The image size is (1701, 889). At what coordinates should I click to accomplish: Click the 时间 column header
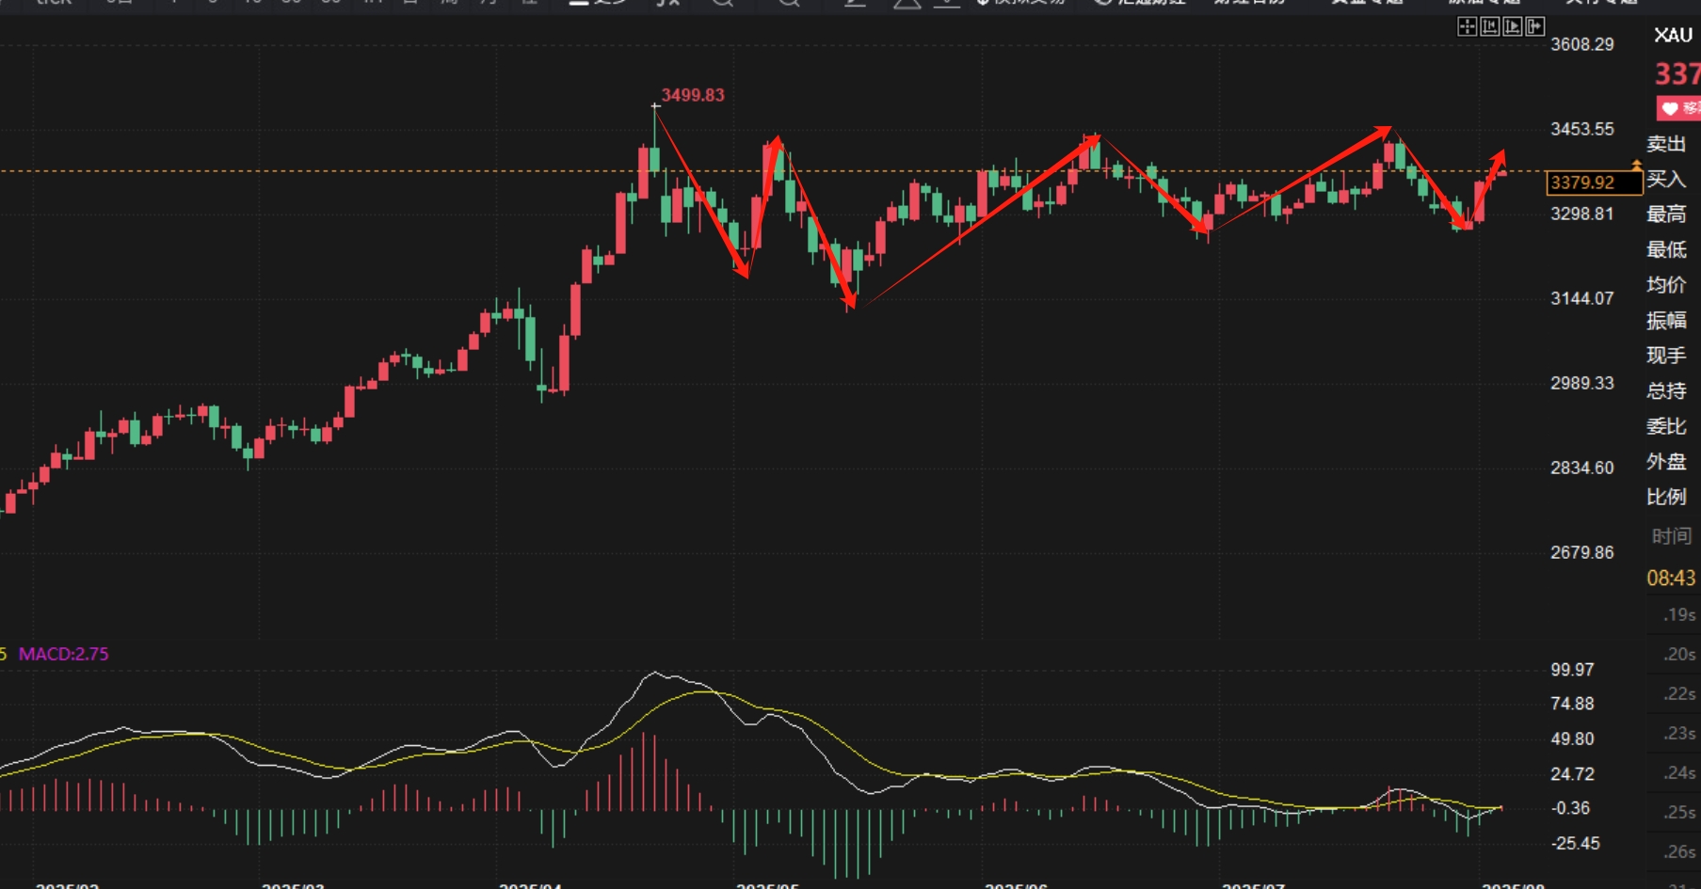1672,536
